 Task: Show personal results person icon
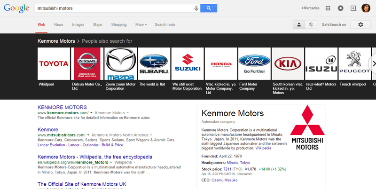[299, 24]
